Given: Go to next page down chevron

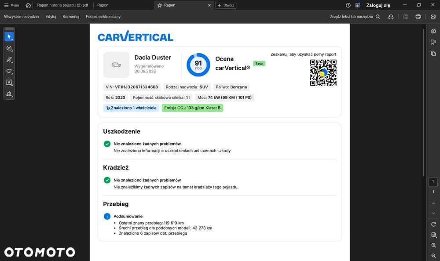Looking at the screenshot, I should coord(433,214).
